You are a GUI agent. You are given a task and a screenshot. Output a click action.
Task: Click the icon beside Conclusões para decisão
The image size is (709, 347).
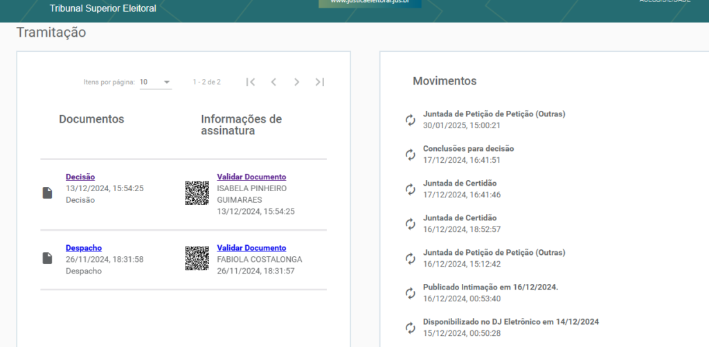410,154
